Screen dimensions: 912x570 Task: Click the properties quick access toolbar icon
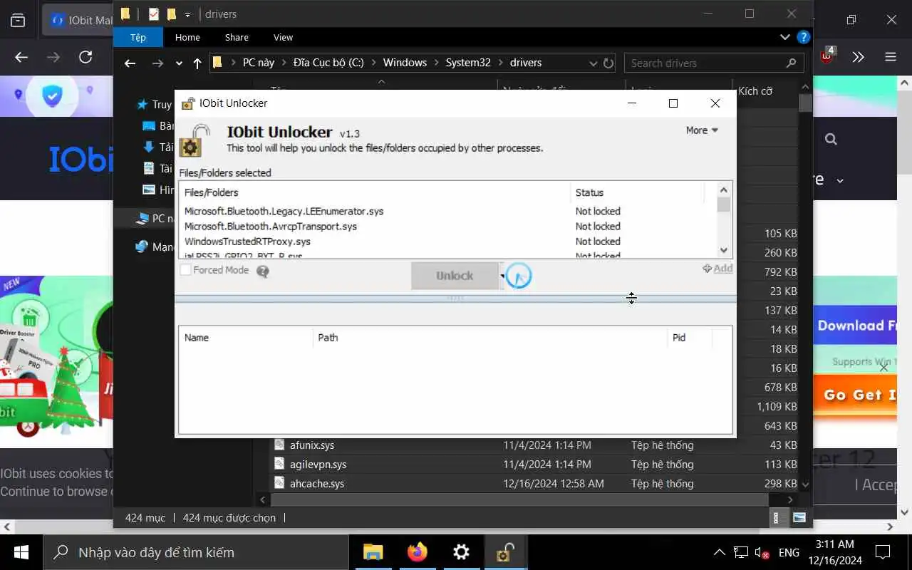pyautogui.click(x=153, y=14)
